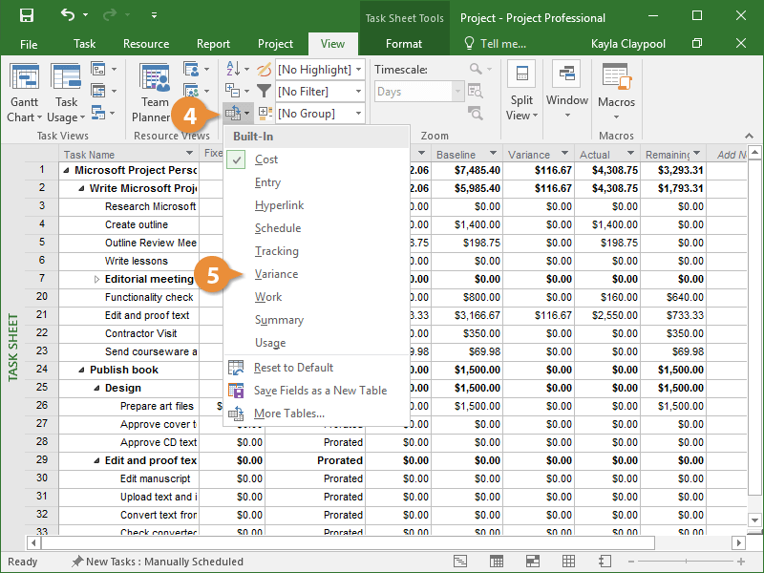Choose Variance from the table menu

[276, 274]
